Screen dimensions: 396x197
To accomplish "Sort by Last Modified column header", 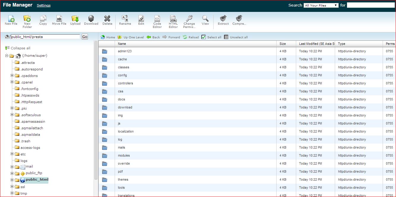I will [316, 44].
